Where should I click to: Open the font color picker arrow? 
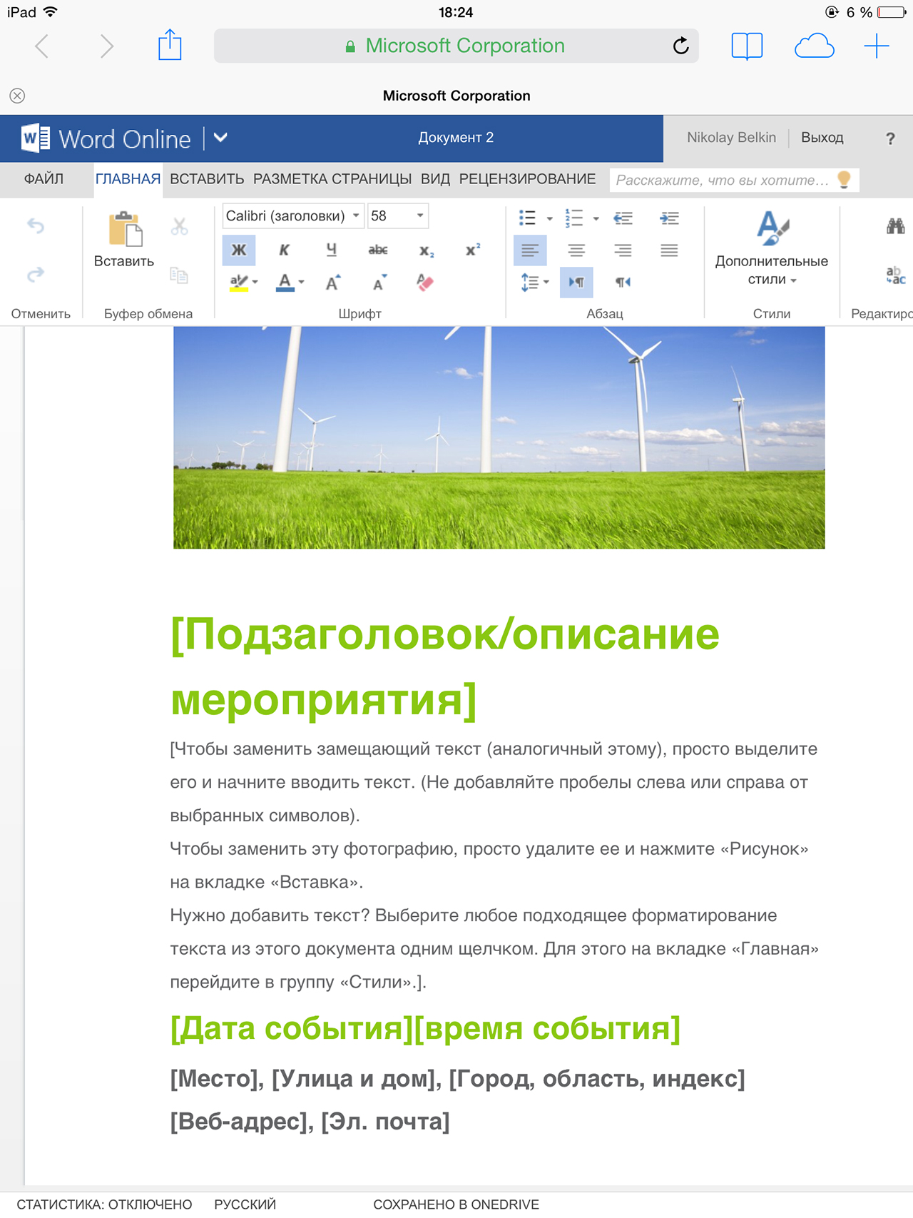coord(302,283)
